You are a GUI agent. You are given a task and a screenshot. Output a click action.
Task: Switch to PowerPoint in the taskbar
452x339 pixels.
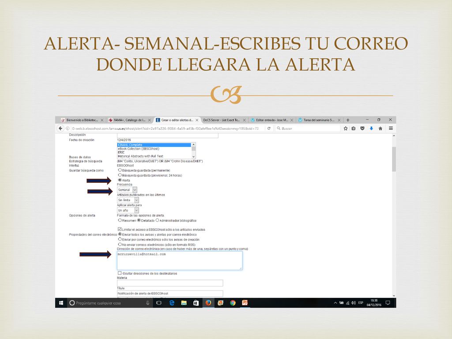pyautogui.click(x=245, y=303)
